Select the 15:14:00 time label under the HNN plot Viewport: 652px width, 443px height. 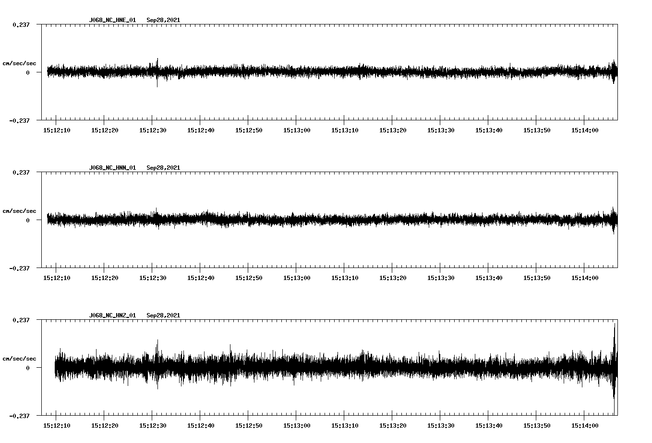pyautogui.click(x=585, y=278)
